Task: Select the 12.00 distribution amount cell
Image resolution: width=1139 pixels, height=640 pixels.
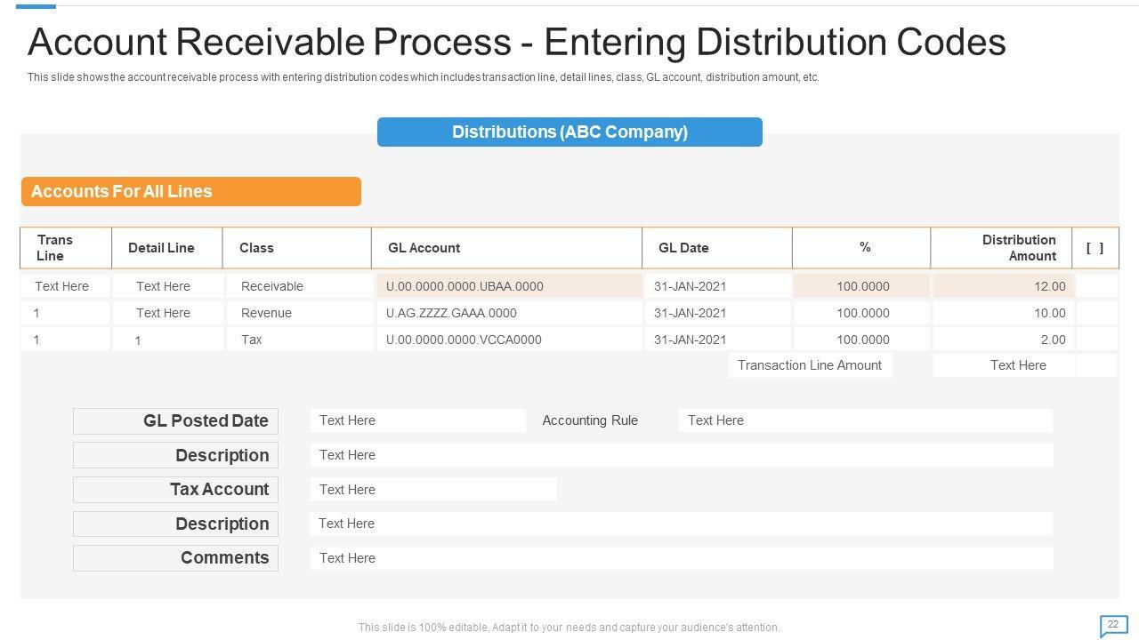Action: click(x=1003, y=286)
